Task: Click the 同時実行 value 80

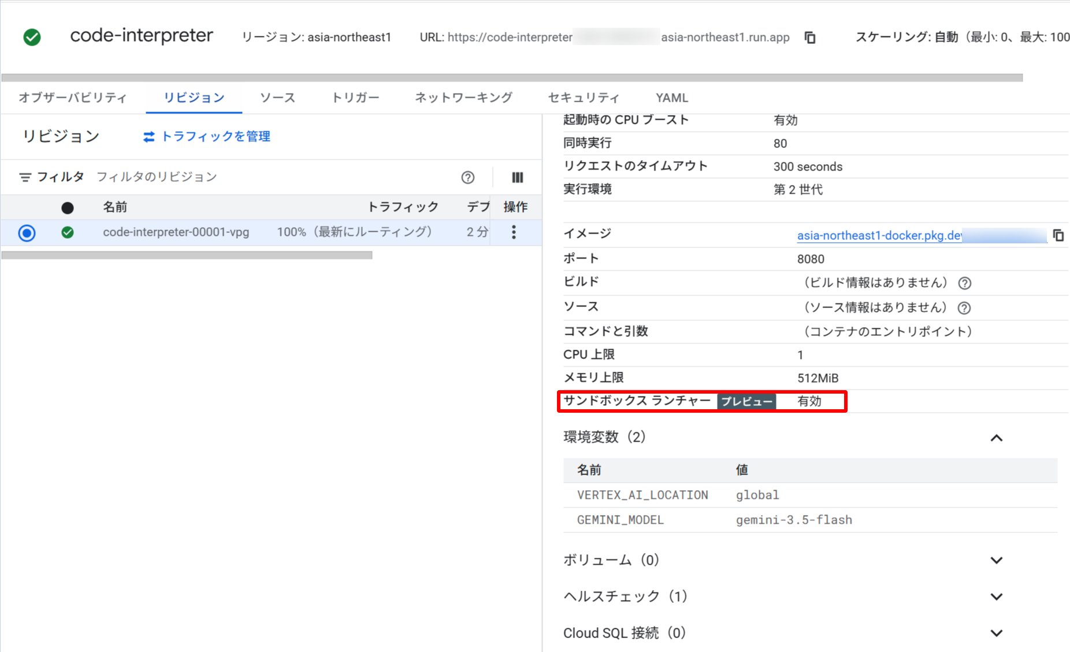Action: point(780,143)
